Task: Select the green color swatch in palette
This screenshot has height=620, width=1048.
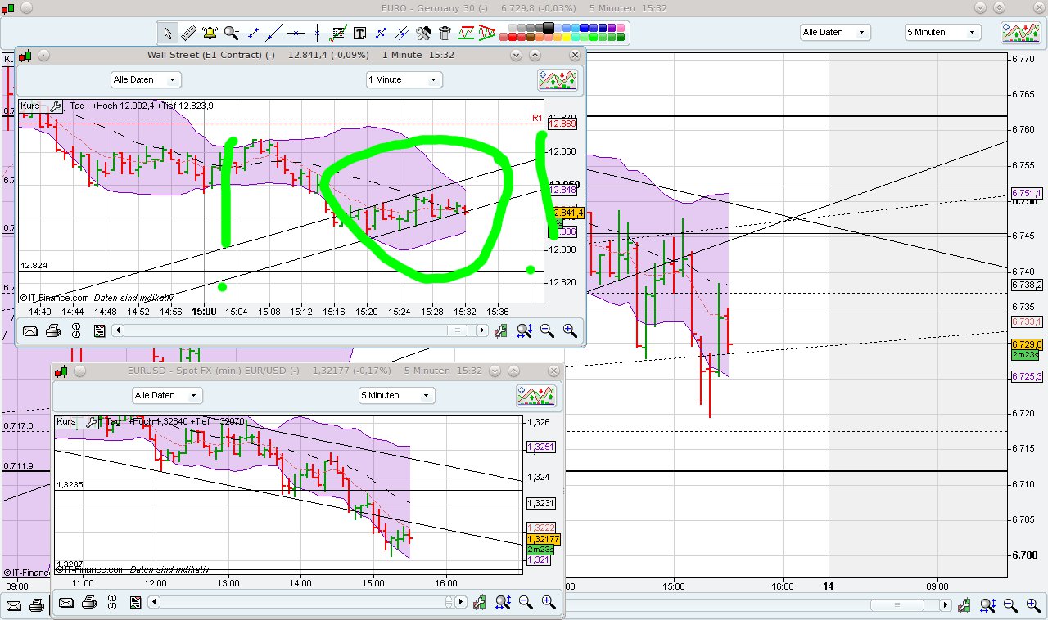Action: point(594,38)
